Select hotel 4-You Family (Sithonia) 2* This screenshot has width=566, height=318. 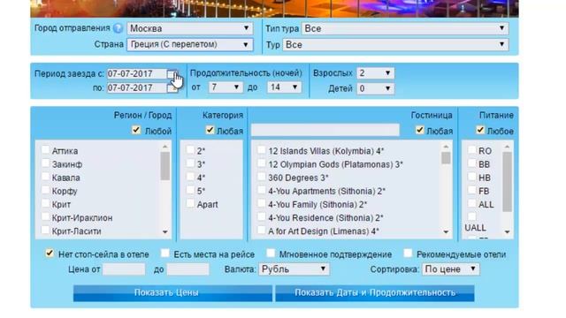(x=262, y=203)
